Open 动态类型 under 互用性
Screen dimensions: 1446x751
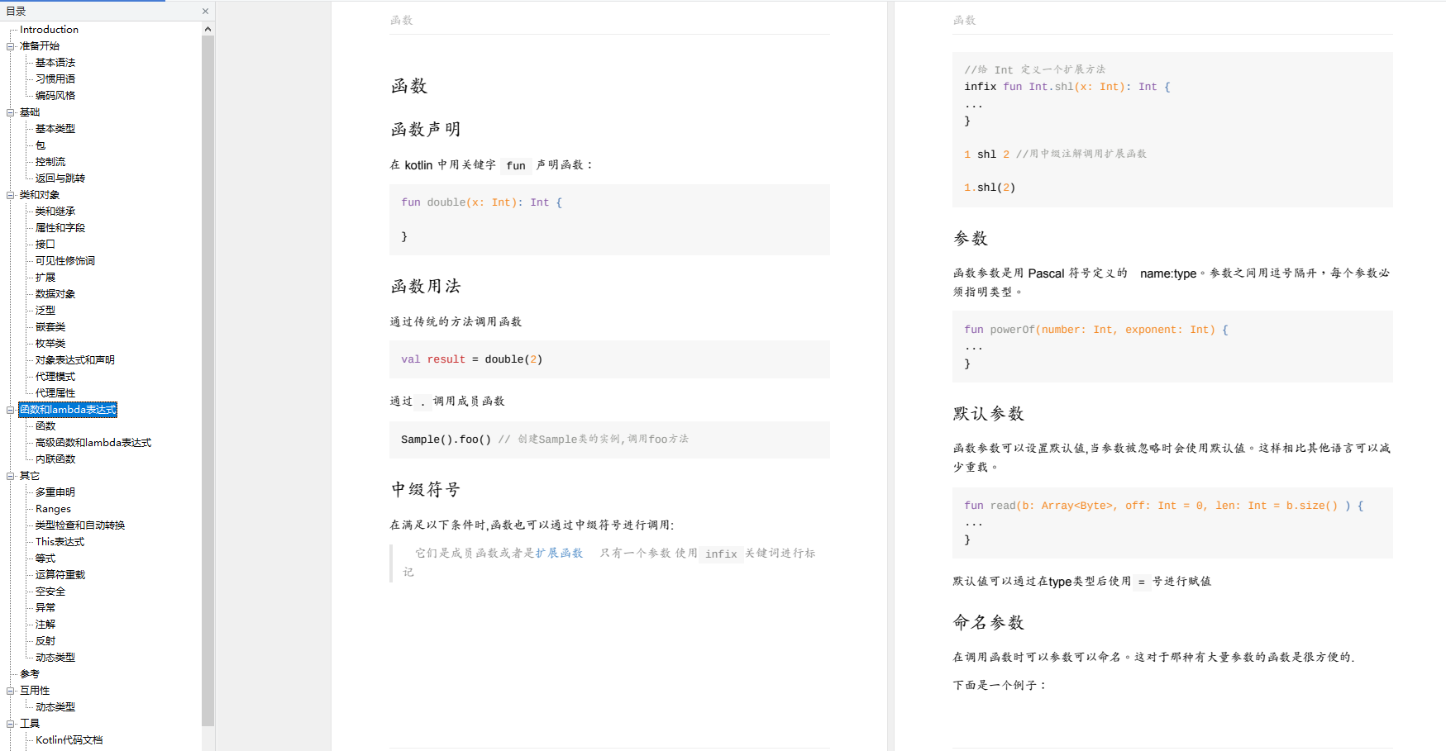coord(55,707)
